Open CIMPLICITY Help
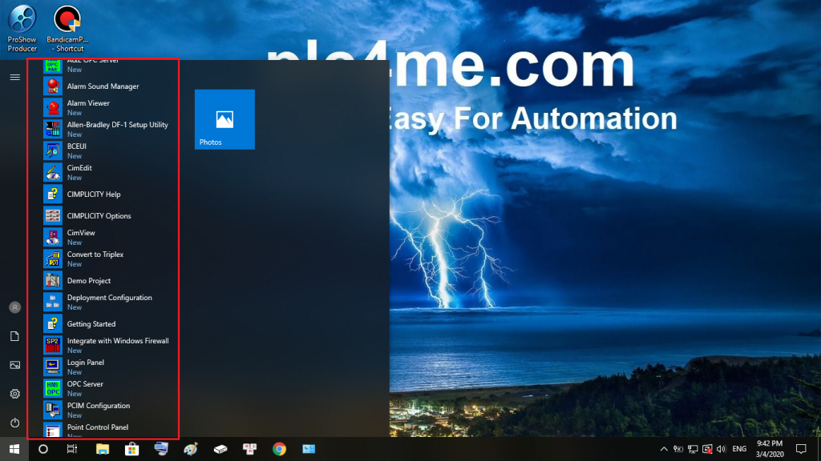The height and width of the screenshot is (461, 821). (93, 194)
